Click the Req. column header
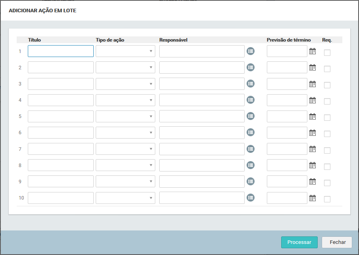Screen dimensions: 359x255 (327, 40)
